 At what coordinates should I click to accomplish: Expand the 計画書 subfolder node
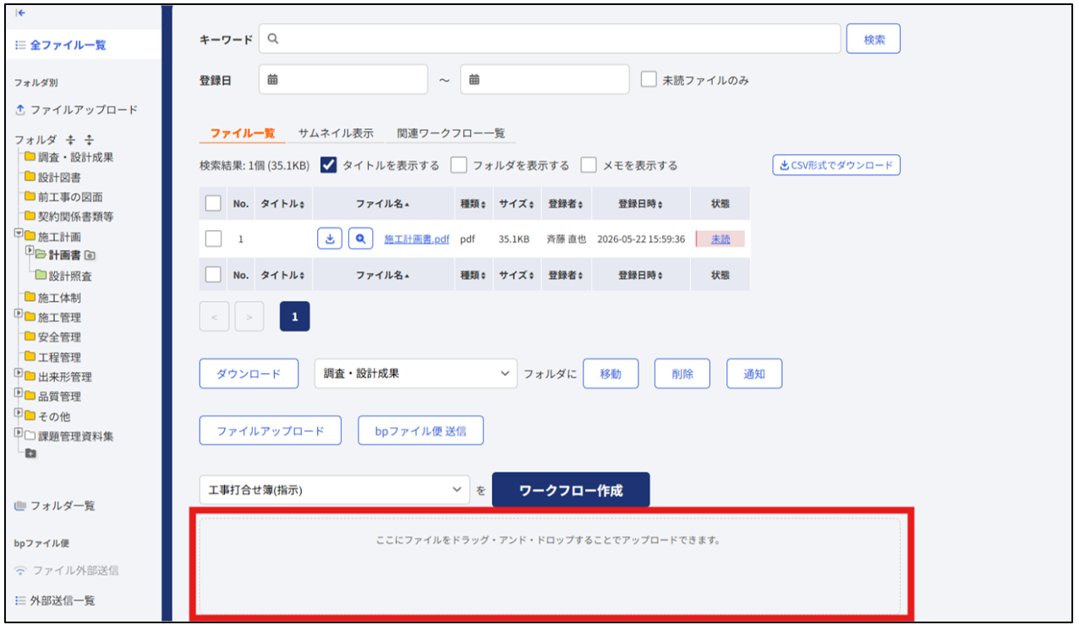30,250
